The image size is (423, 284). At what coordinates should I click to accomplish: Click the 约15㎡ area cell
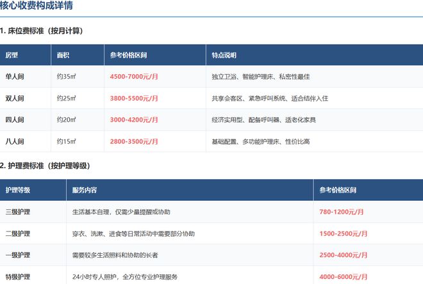pos(66,141)
